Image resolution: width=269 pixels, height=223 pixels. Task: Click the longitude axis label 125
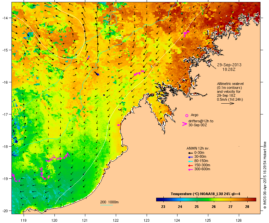pos(208,220)
